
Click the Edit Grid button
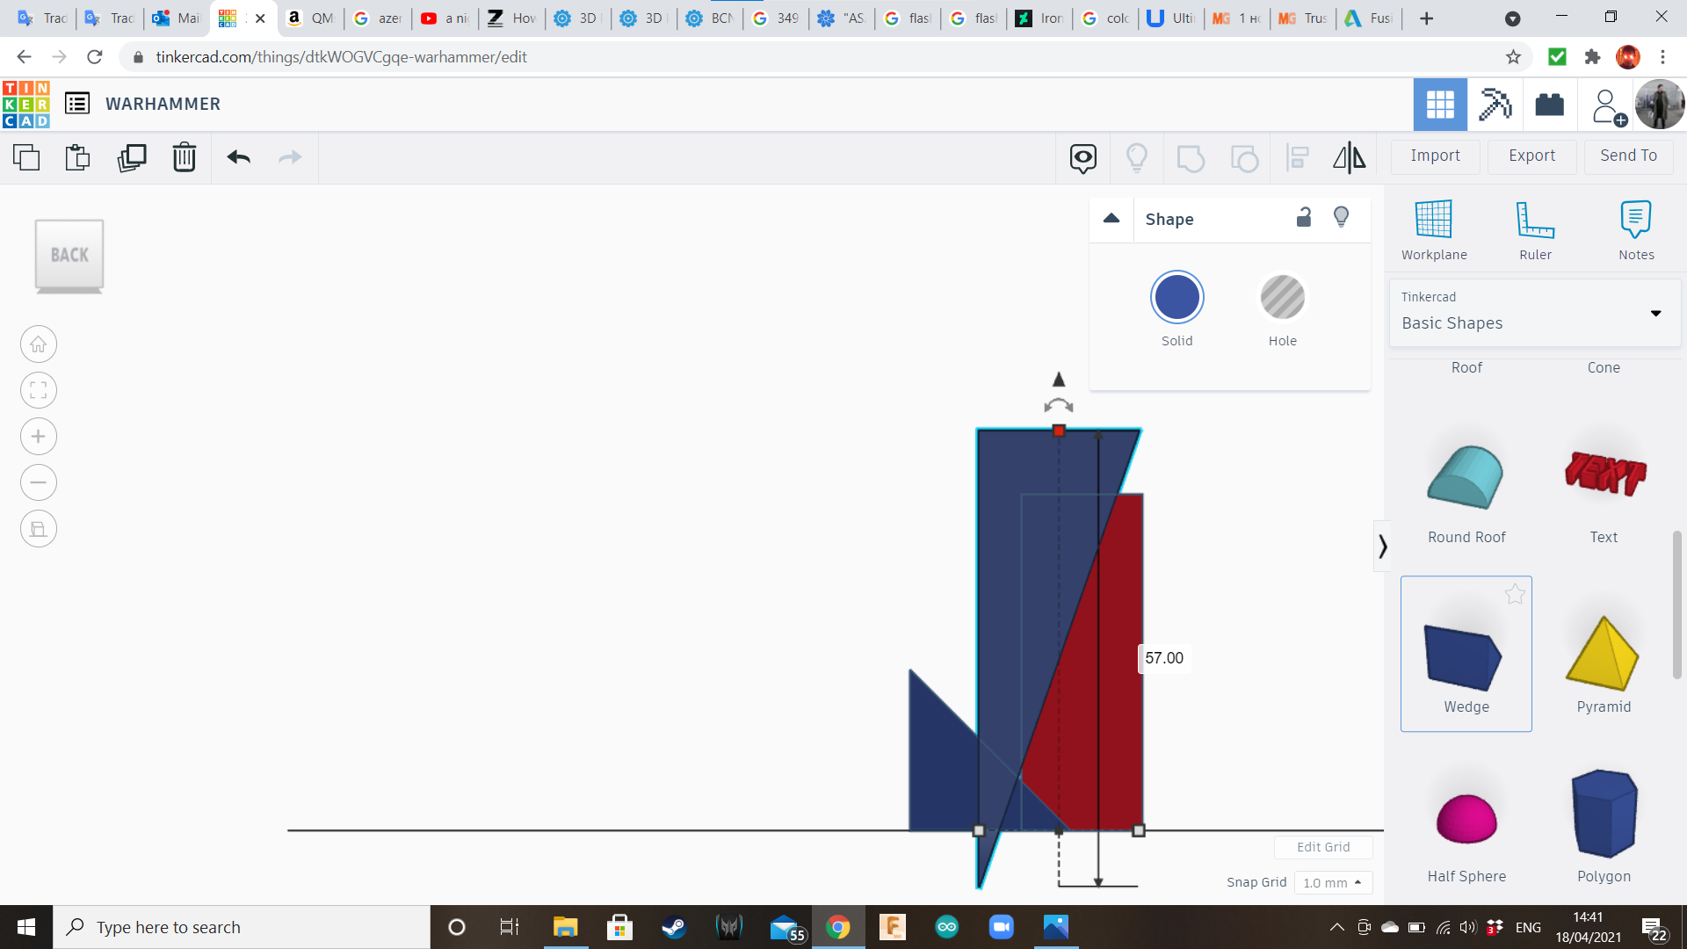click(x=1323, y=847)
